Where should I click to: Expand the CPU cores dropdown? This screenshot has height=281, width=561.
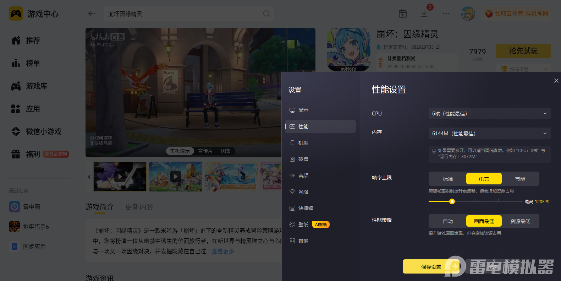490,113
